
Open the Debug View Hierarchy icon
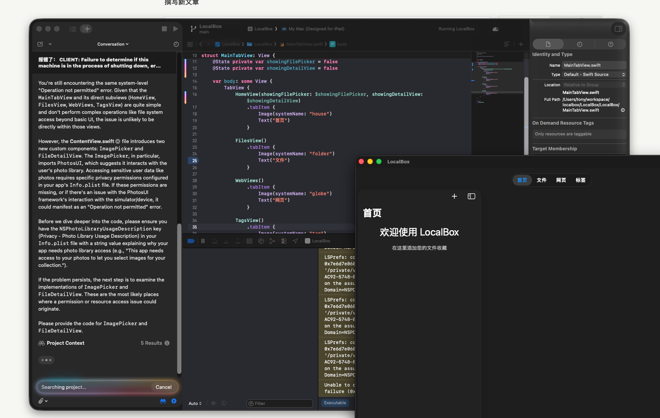pyautogui.click(x=261, y=241)
